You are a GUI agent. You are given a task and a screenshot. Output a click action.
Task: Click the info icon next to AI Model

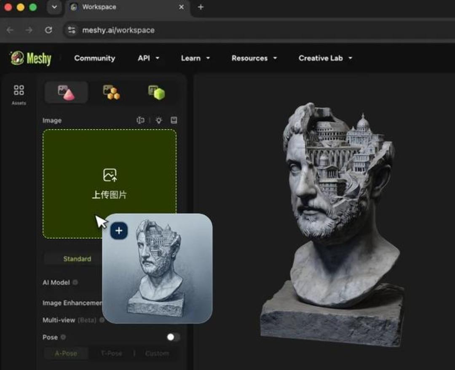[x=75, y=282]
